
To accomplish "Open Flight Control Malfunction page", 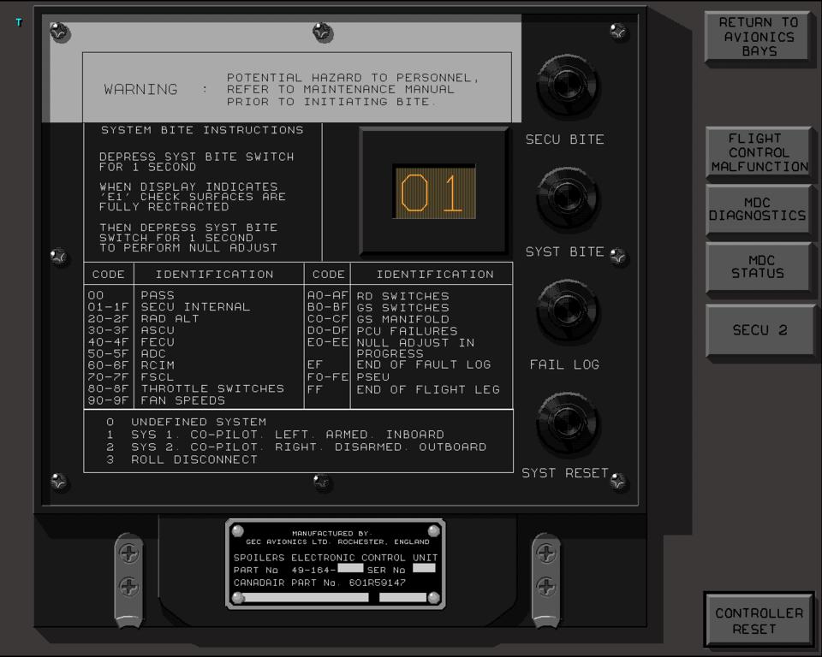I will 759,152.
